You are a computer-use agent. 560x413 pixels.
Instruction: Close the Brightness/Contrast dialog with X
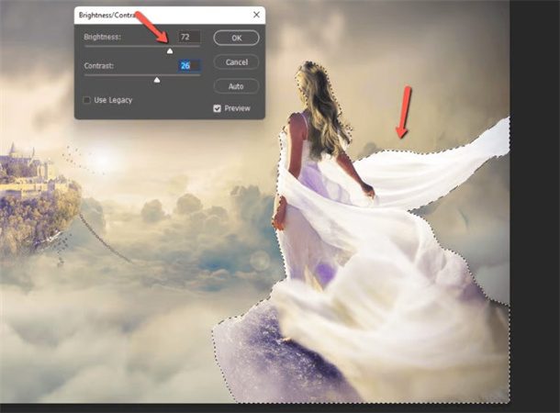pos(254,16)
